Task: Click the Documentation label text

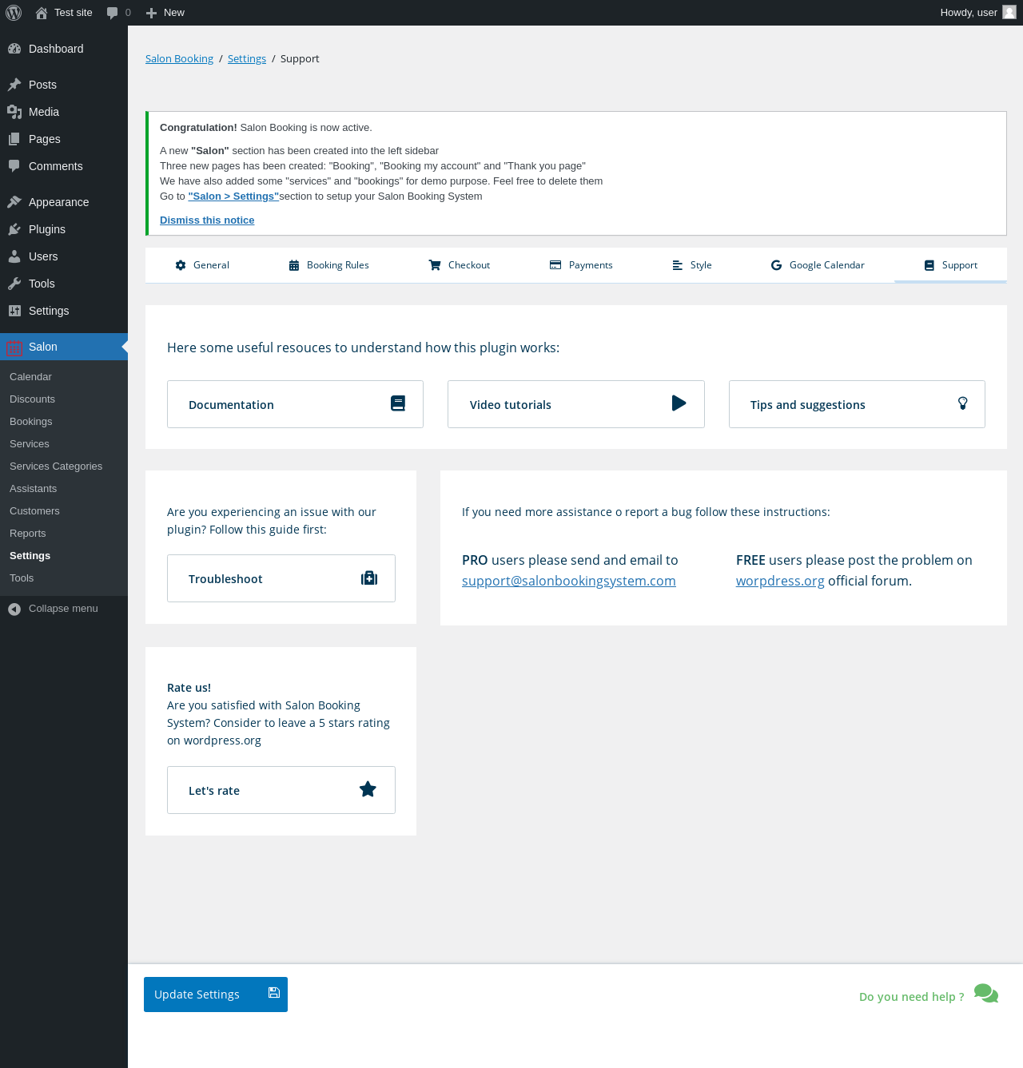Action: (231, 405)
